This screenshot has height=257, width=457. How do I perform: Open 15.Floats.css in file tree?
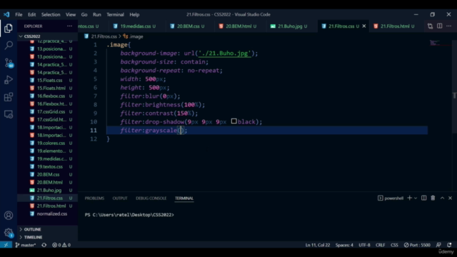pos(48,80)
